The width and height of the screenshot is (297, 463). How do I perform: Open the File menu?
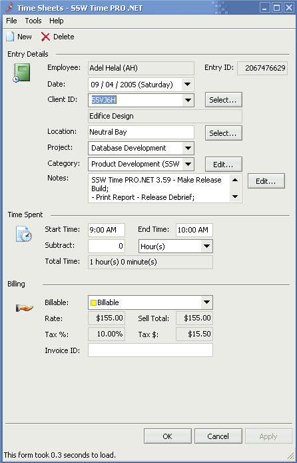tap(11, 21)
